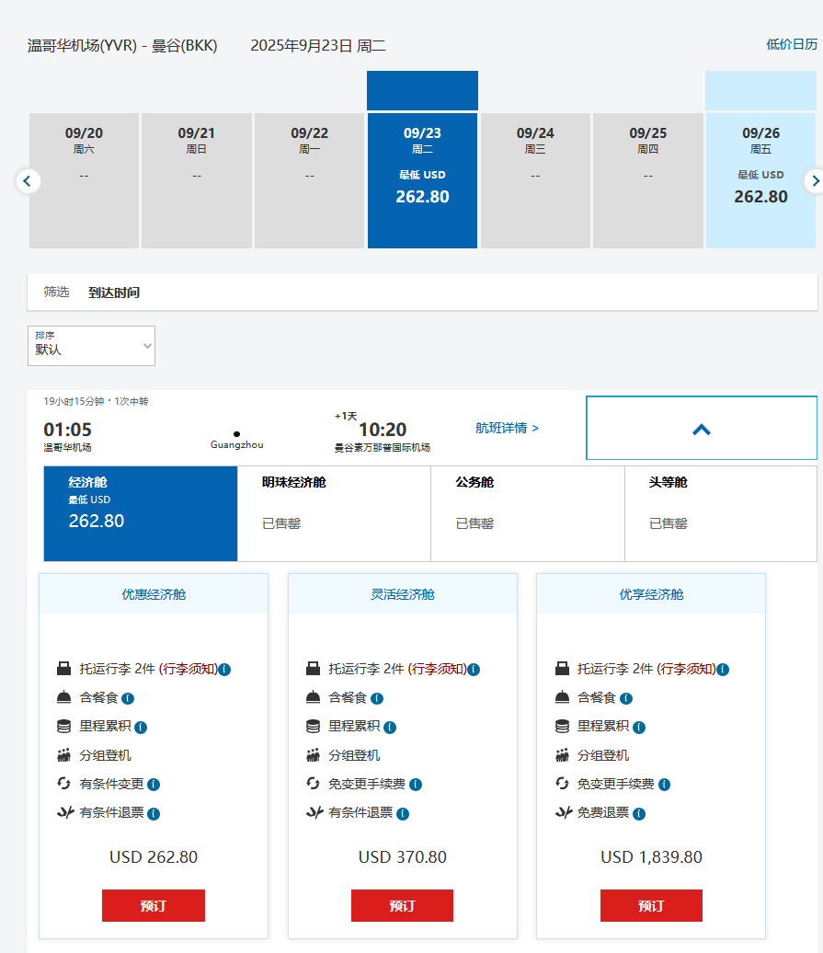Image resolution: width=823 pixels, height=953 pixels.
Task: Click info icon beside 里程累积 in 优惠经济舱
Action: click(141, 728)
